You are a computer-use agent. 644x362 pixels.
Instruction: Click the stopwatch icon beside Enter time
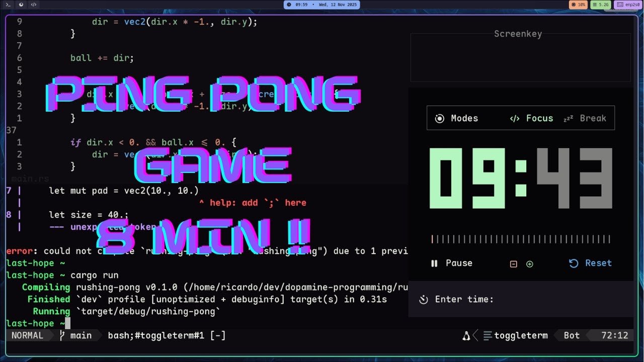424,300
